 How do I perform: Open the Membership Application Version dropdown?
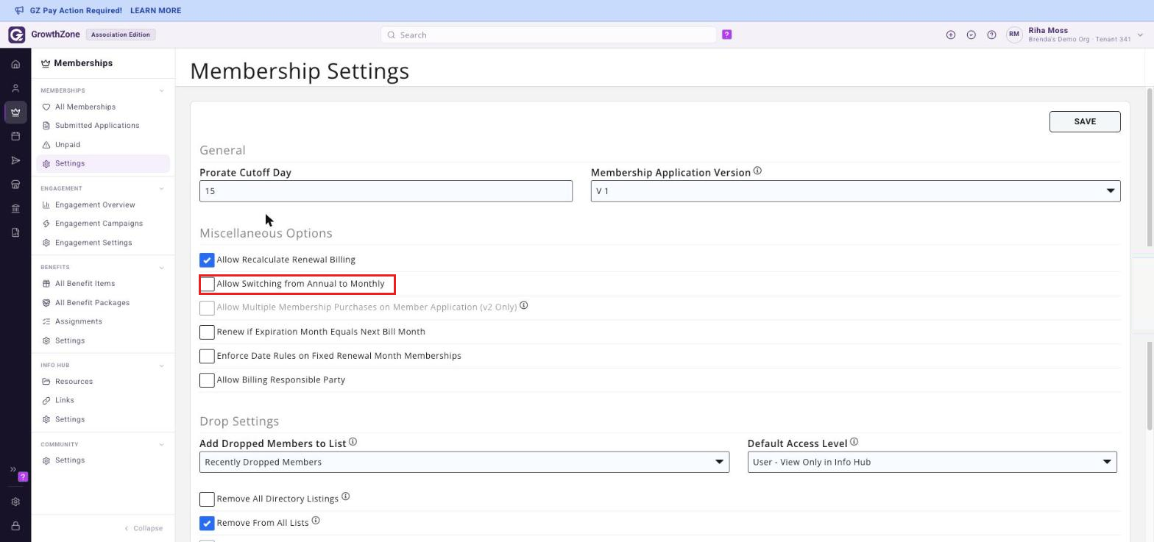click(855, 191)
